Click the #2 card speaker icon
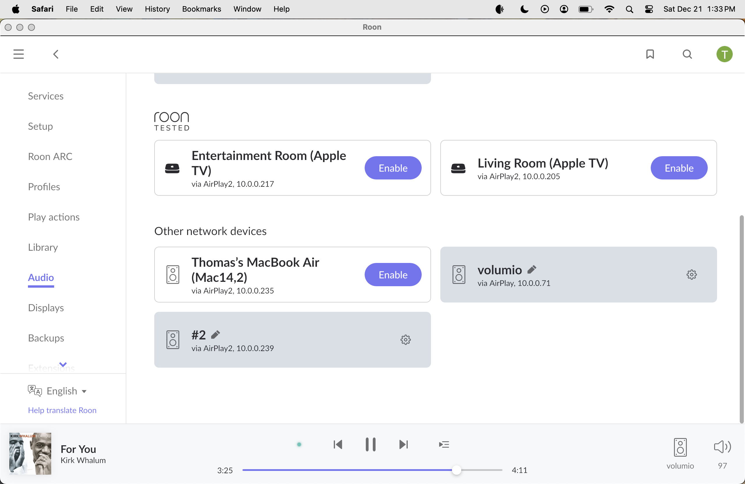745x484 pixels. point(173,339)
